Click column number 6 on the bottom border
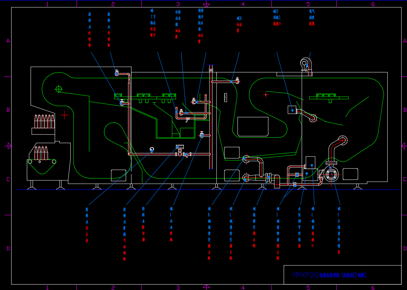Viewport: 407px width, 290px height. pos(373,288)
